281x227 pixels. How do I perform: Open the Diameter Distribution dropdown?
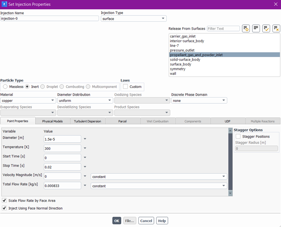coord(84,101)
